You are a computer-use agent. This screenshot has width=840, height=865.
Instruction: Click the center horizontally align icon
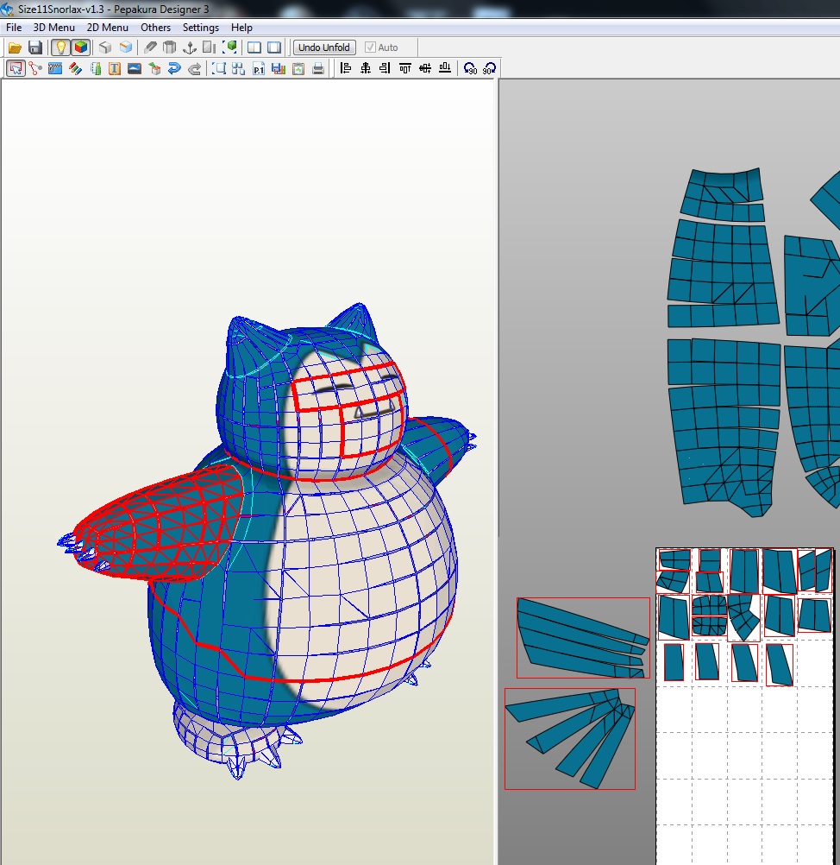366,68
